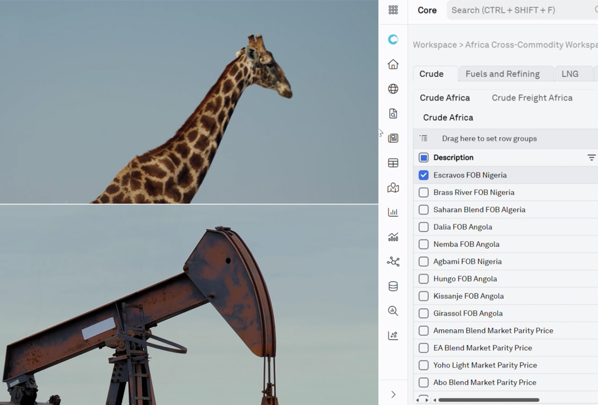Image resolution: width=598 pixels, height=405 pixels.
Task: Switch to Fuels and Refining tab
Action: (506, 74)
